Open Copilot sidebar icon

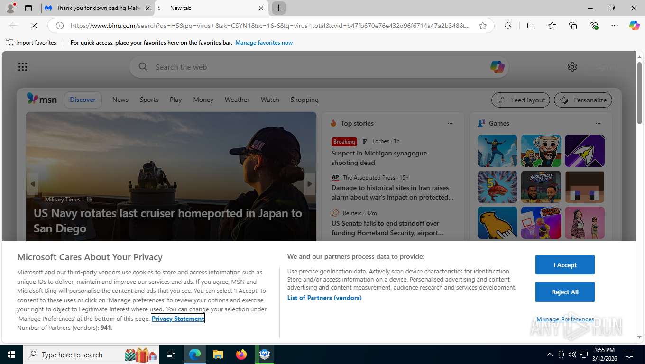[635, 26]
